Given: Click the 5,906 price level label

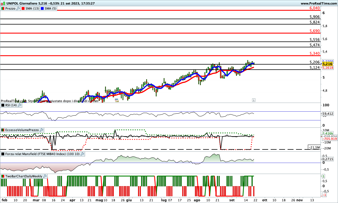Looking at the screenshot, I should (314, 17).
